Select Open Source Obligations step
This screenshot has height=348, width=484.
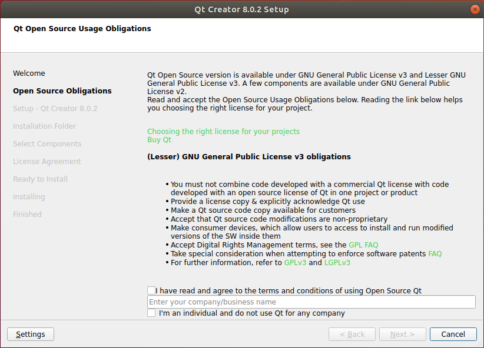coord(62,91)
